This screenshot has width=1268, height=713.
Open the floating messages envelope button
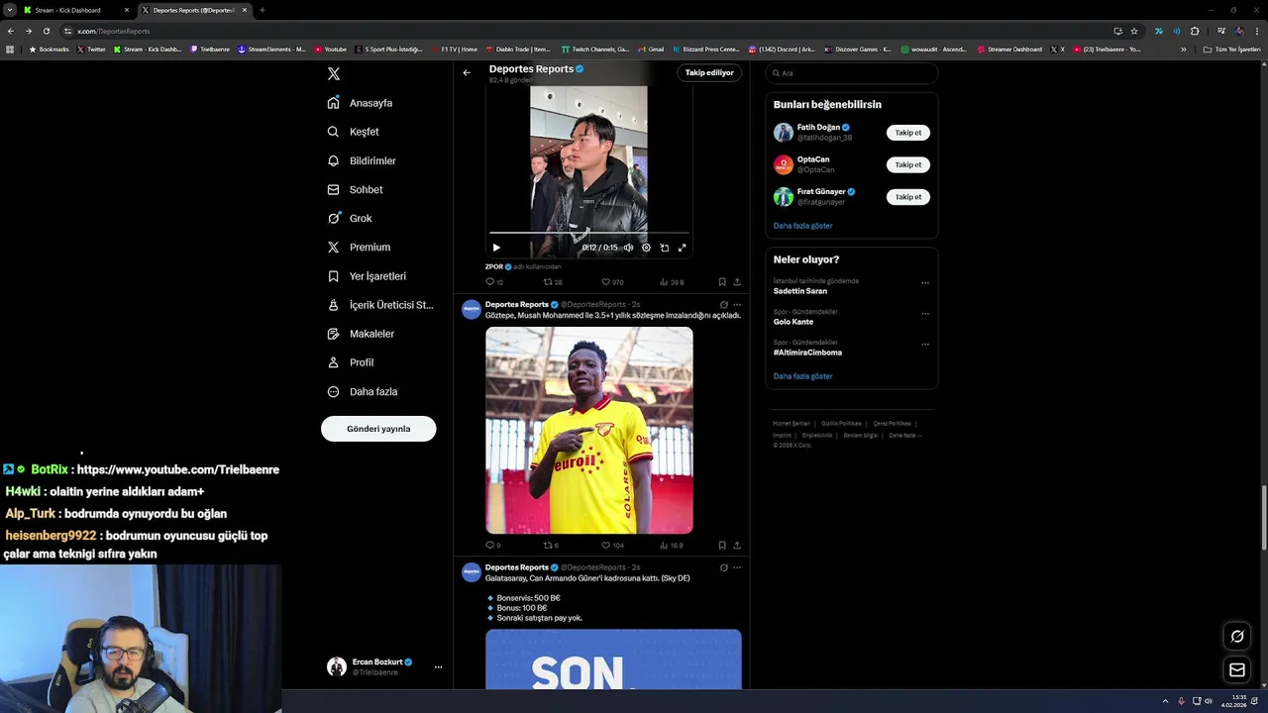click(1237, 670)
